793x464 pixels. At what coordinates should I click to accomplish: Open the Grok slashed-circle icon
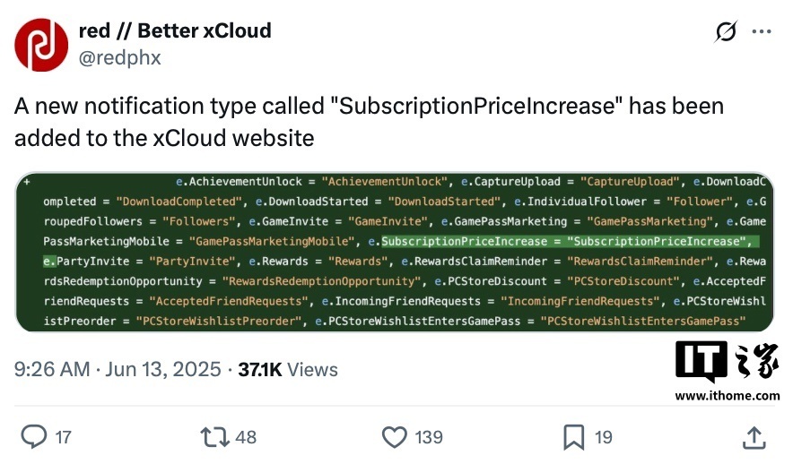click(726, 32)
